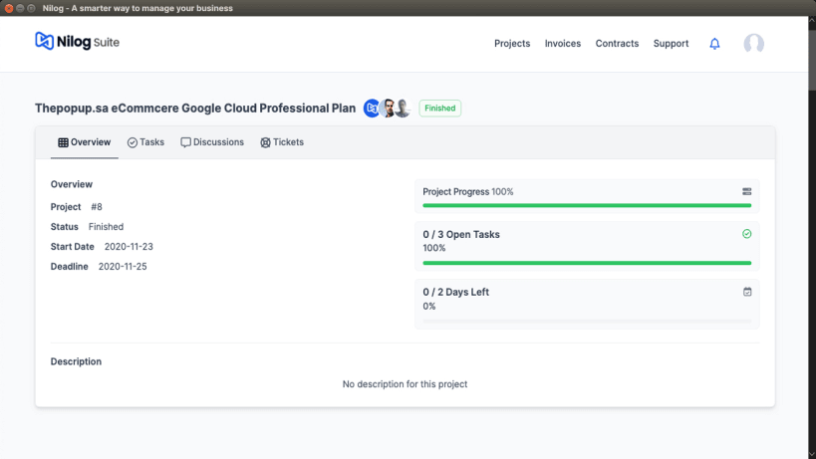
Task: Click the Description section heading
Action: coord(76,361)
